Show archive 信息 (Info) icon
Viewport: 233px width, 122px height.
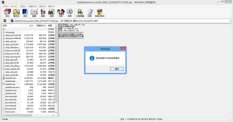(70, 13)
